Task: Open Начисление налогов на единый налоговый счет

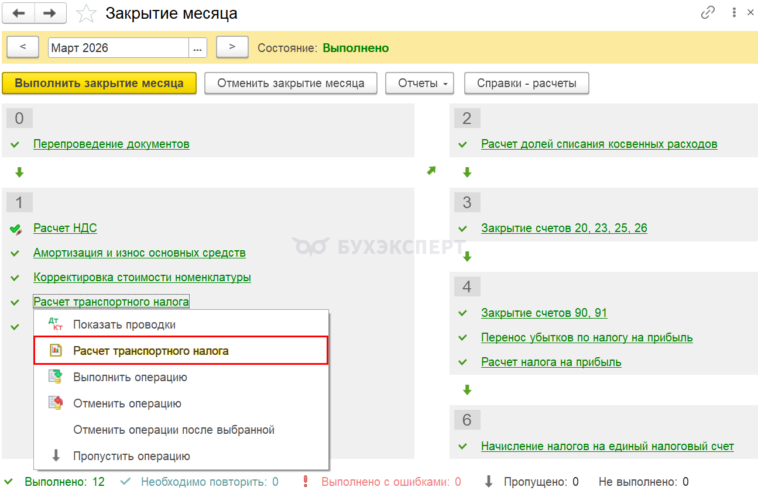Action: click(608, 446)
